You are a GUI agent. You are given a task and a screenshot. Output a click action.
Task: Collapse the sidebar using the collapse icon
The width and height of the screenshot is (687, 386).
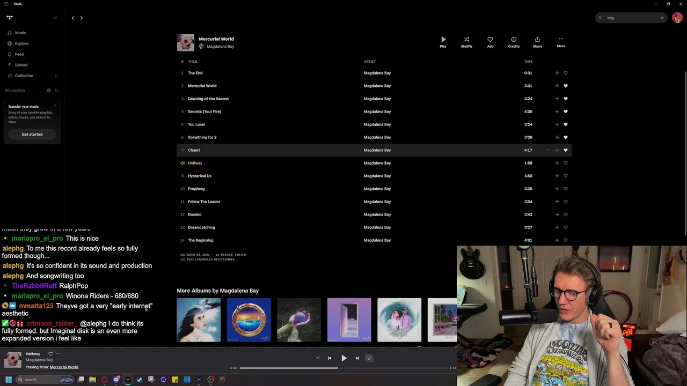tap(55, 18)
